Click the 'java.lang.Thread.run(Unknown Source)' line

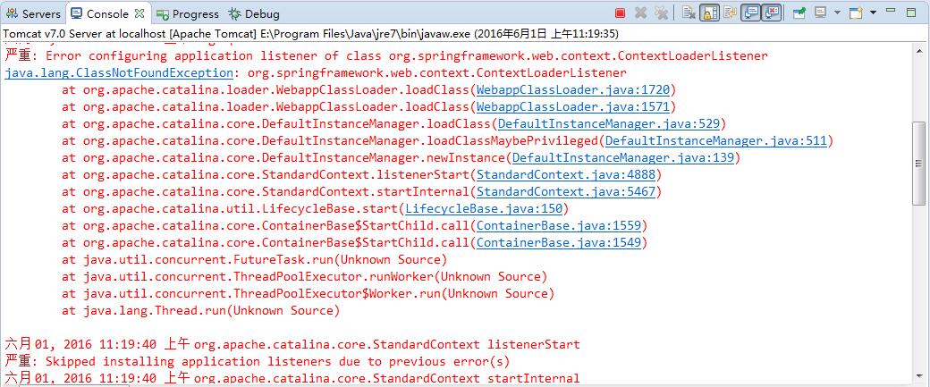pos(201,310)
